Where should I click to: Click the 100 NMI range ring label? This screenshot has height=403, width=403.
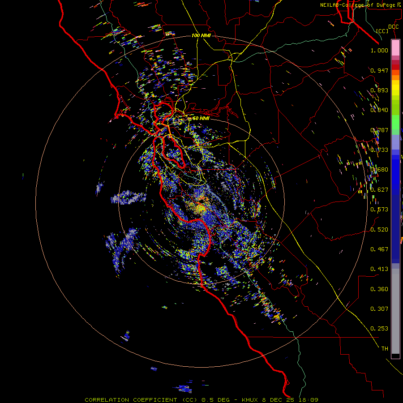tap(201, 35)
